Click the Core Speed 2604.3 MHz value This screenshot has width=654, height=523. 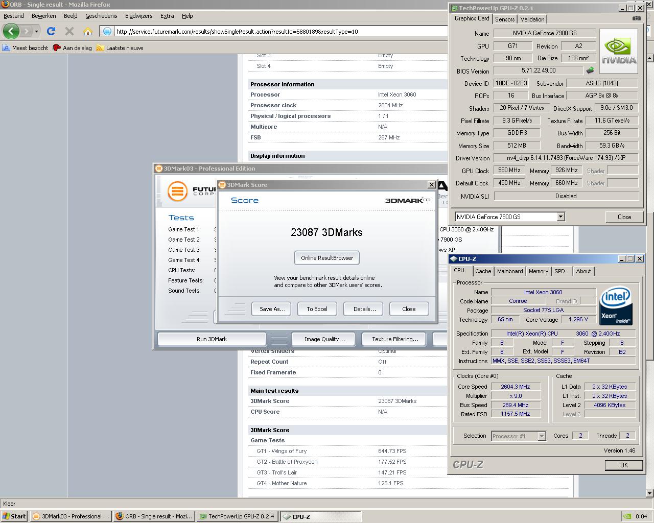(516, 387)
